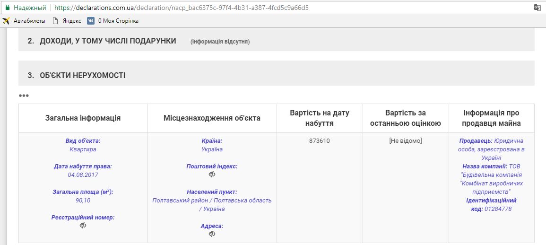Open the VK Моя Сторінка bookmark
This screenshot has width=546, height=245.
pos(113,21)
